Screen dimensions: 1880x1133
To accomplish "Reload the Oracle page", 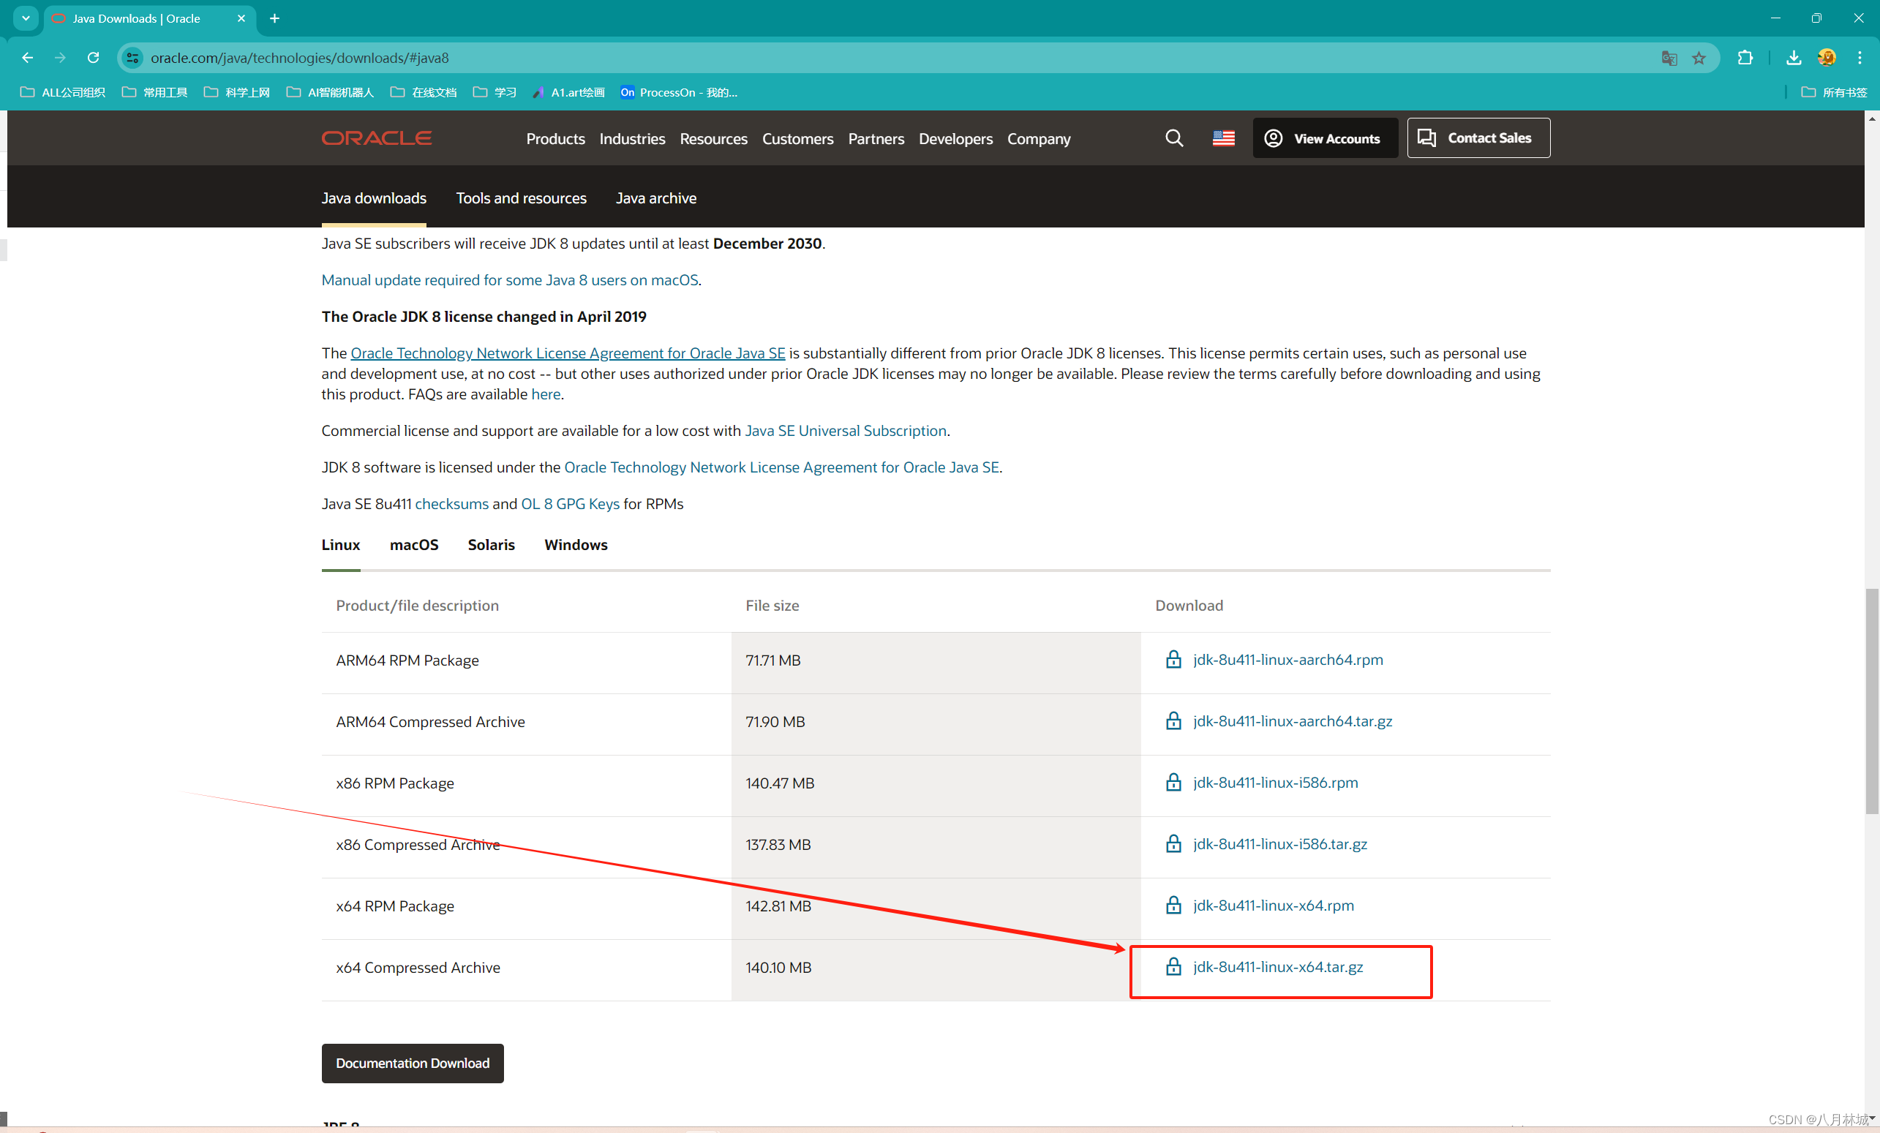I will (x=93, y=58).
